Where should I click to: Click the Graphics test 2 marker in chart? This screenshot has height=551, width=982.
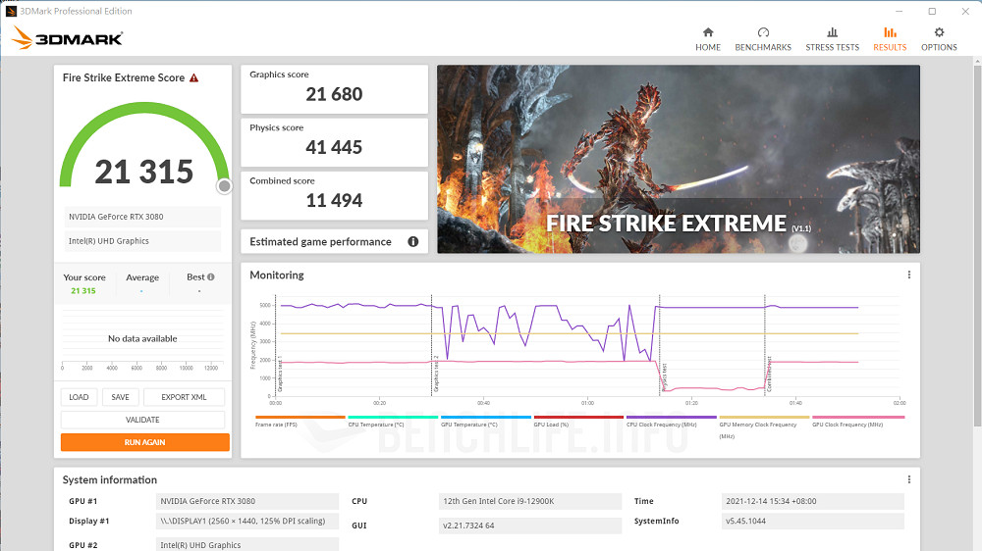tap(437, 374)
